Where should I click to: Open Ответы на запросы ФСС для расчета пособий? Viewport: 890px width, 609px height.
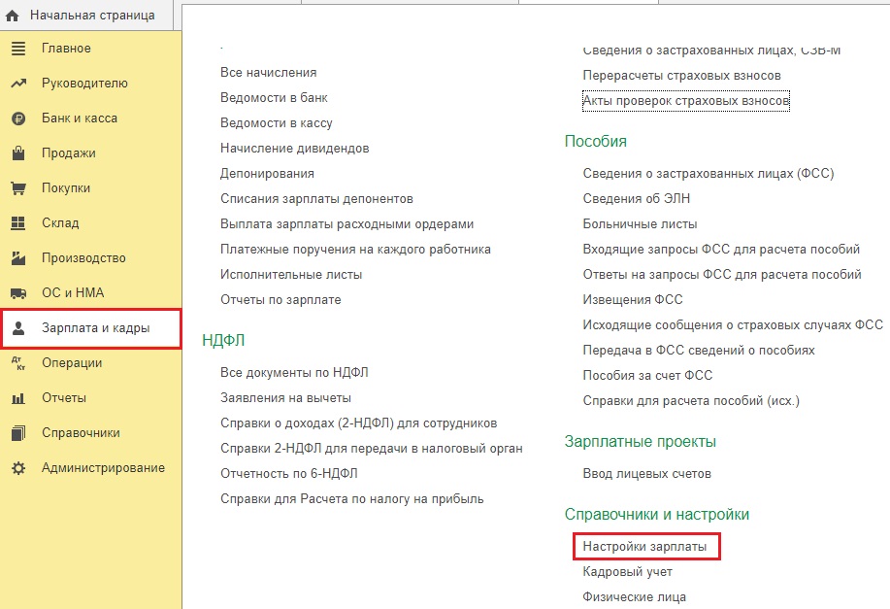[x=722, y=275]
